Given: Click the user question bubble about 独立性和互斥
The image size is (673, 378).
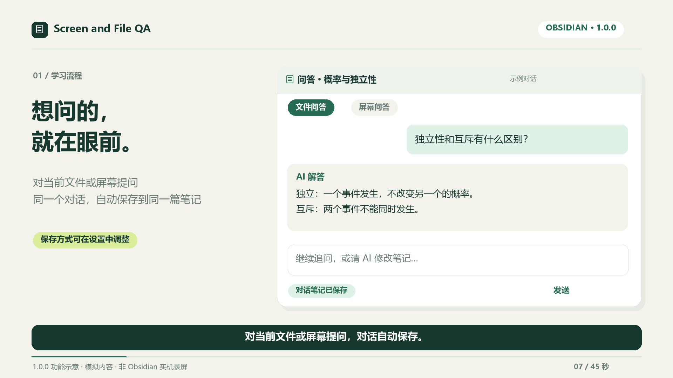Looking at the screenshot, I should 517,139.
